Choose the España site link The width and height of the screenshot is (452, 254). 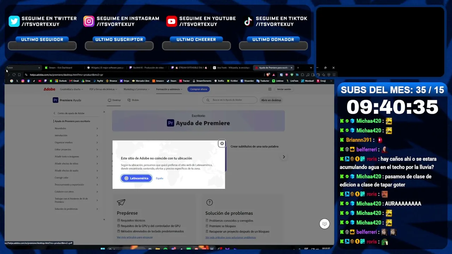(x=160, y=178)
